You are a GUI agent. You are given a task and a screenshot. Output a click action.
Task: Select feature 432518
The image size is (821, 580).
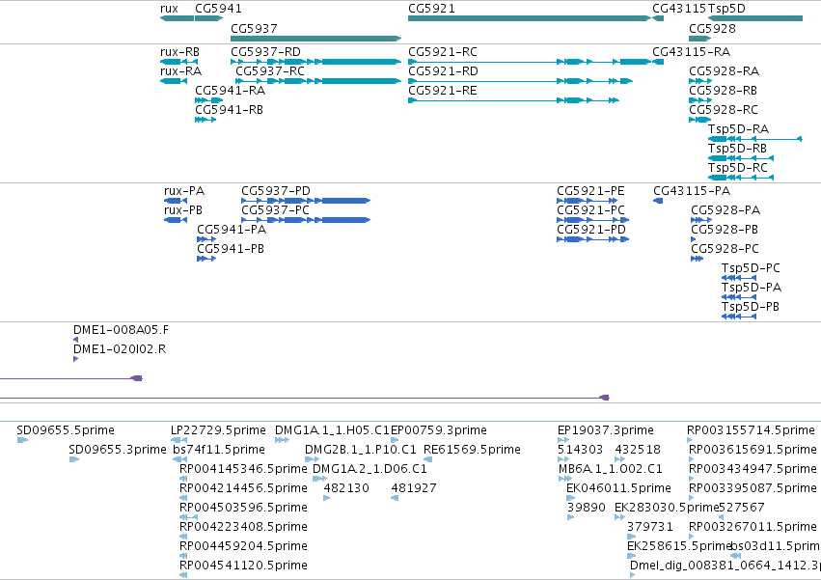pos(620,459)
